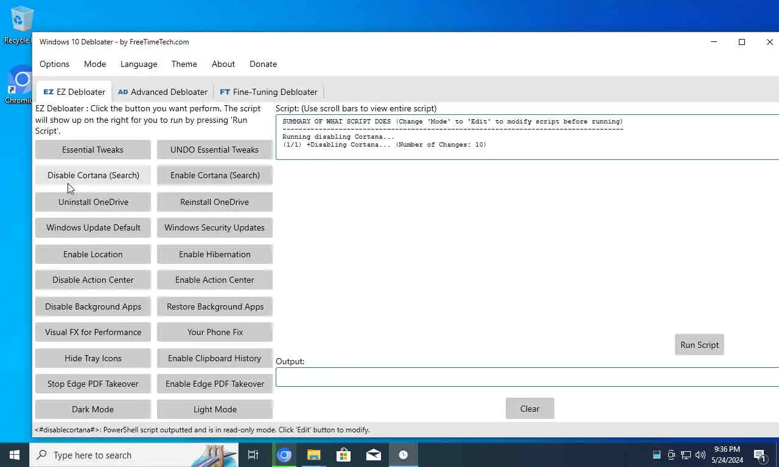
Task: Click Stop Edge PDF Takeover button
Action: [x=93, y=384]
